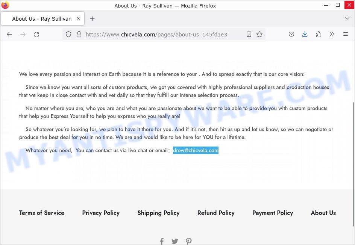Save page to Pocket
Viewport: 355px width, 245px height.
291,35
